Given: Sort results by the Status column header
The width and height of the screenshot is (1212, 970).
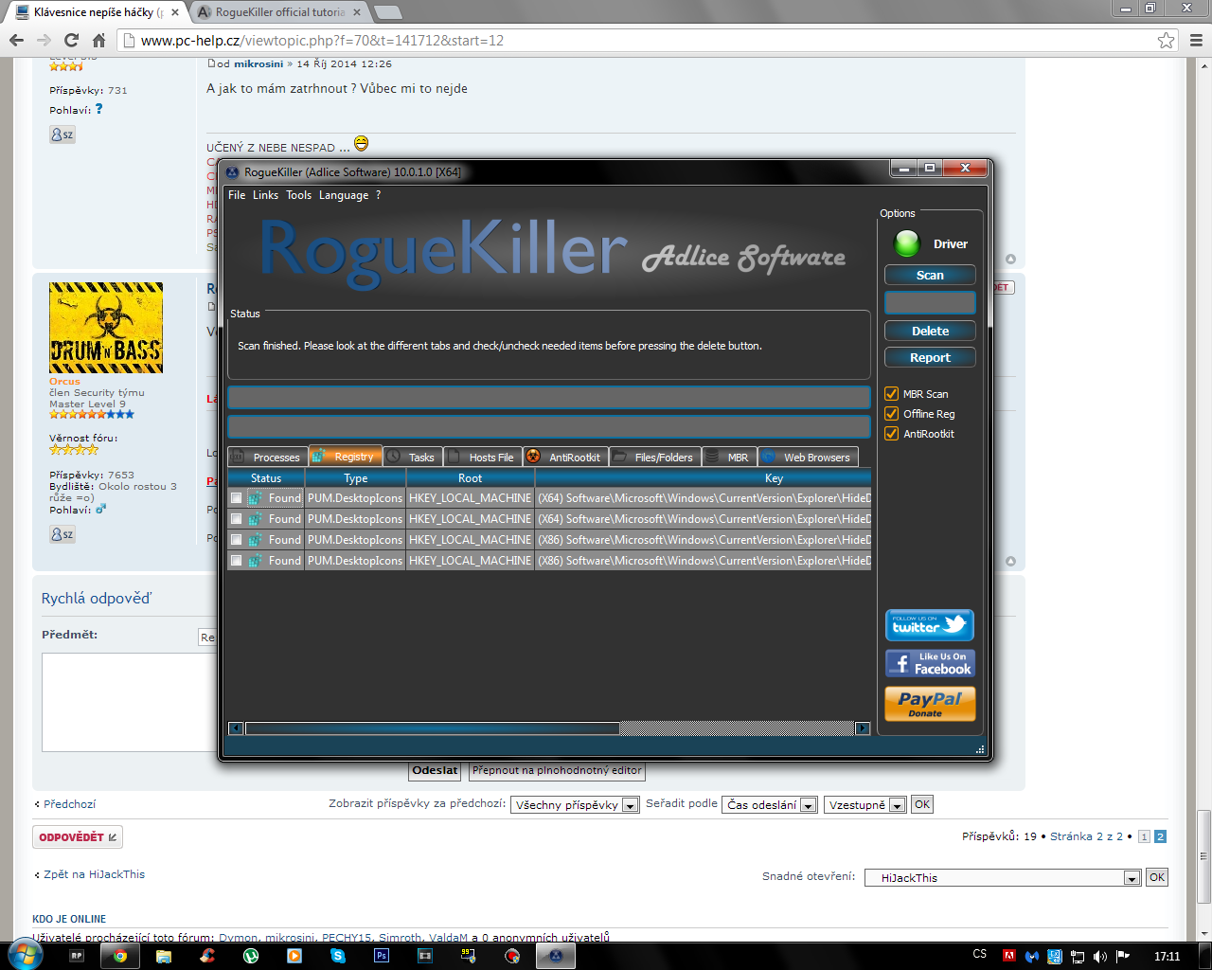Looking at the screenshot, I should point(266,478).
